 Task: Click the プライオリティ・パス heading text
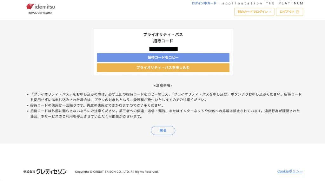163,35
